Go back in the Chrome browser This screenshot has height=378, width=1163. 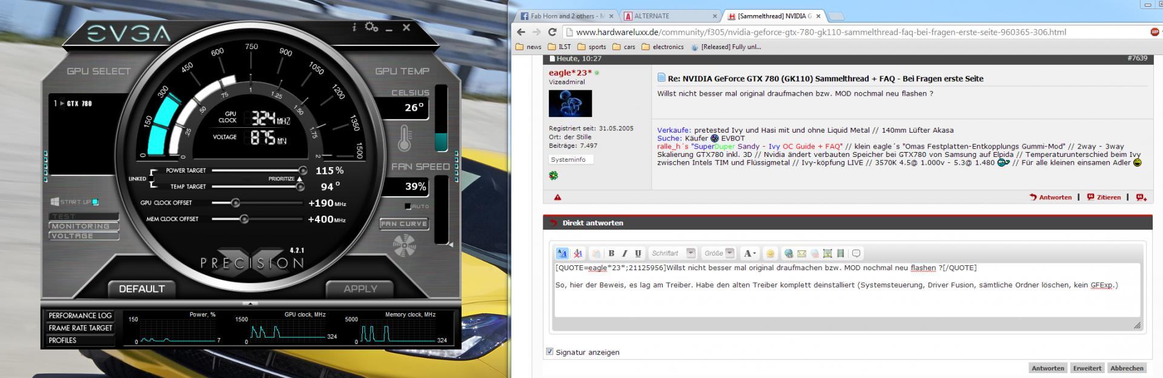tap(521, 32)
